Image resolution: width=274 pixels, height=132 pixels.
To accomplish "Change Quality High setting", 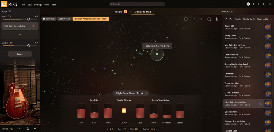I will (153, 129).
